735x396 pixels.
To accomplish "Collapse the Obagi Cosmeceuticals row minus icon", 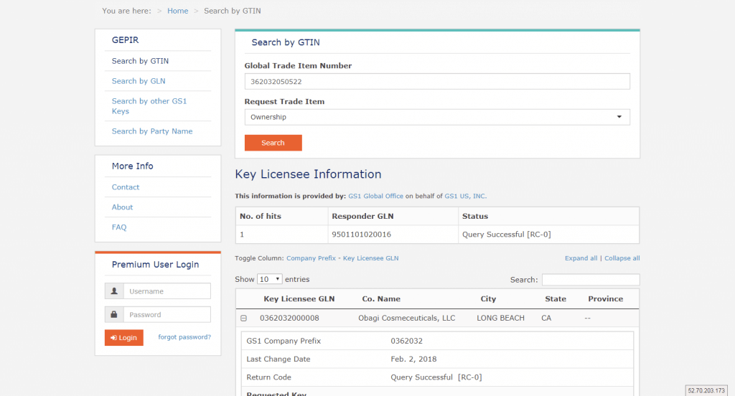I will pyautogui.click(x=244, y=319).
